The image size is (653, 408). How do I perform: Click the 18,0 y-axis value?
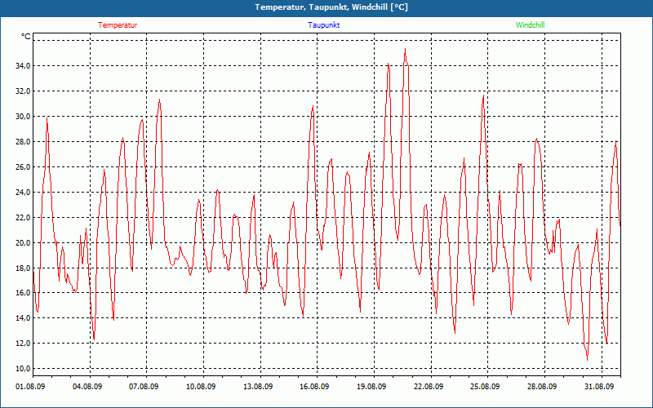pyautogui.click(x=23, y=268)
